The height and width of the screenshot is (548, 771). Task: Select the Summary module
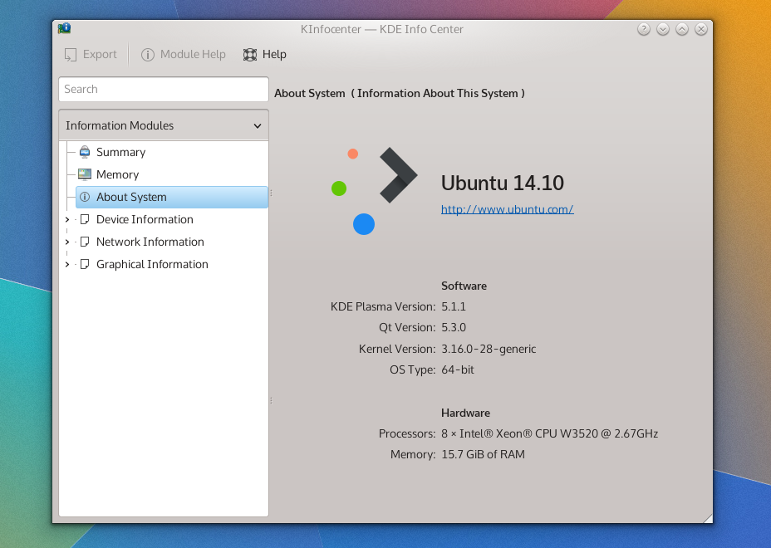tap(120, 152)
